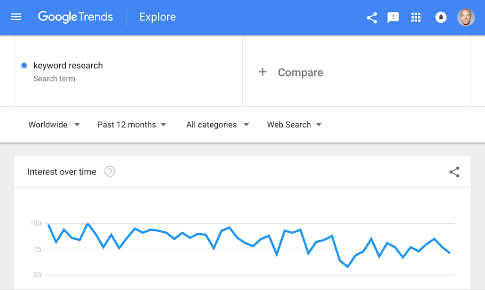Screen dimensions: 485x290
Task: Open the notifications bell
Action: click(441, 18)
